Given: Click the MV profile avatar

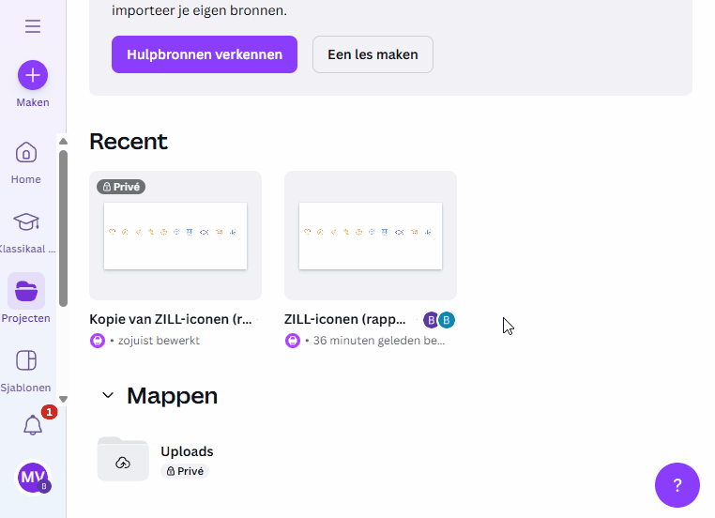Looking at the screenshot, I should pos(33,478).
